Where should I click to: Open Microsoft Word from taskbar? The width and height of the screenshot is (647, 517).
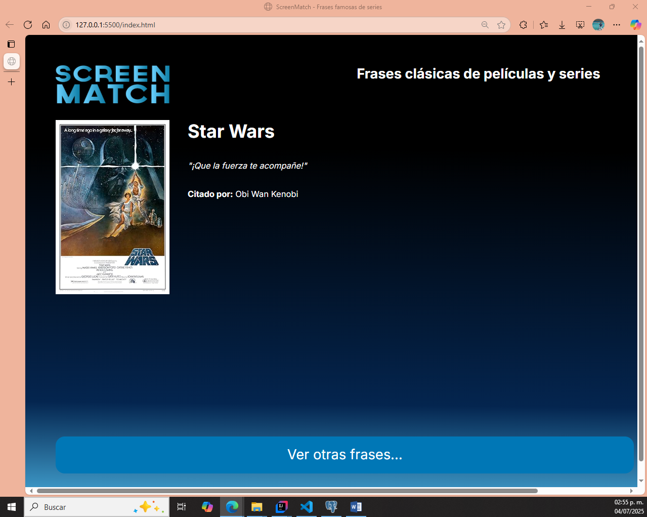click(x=356, y=507)
